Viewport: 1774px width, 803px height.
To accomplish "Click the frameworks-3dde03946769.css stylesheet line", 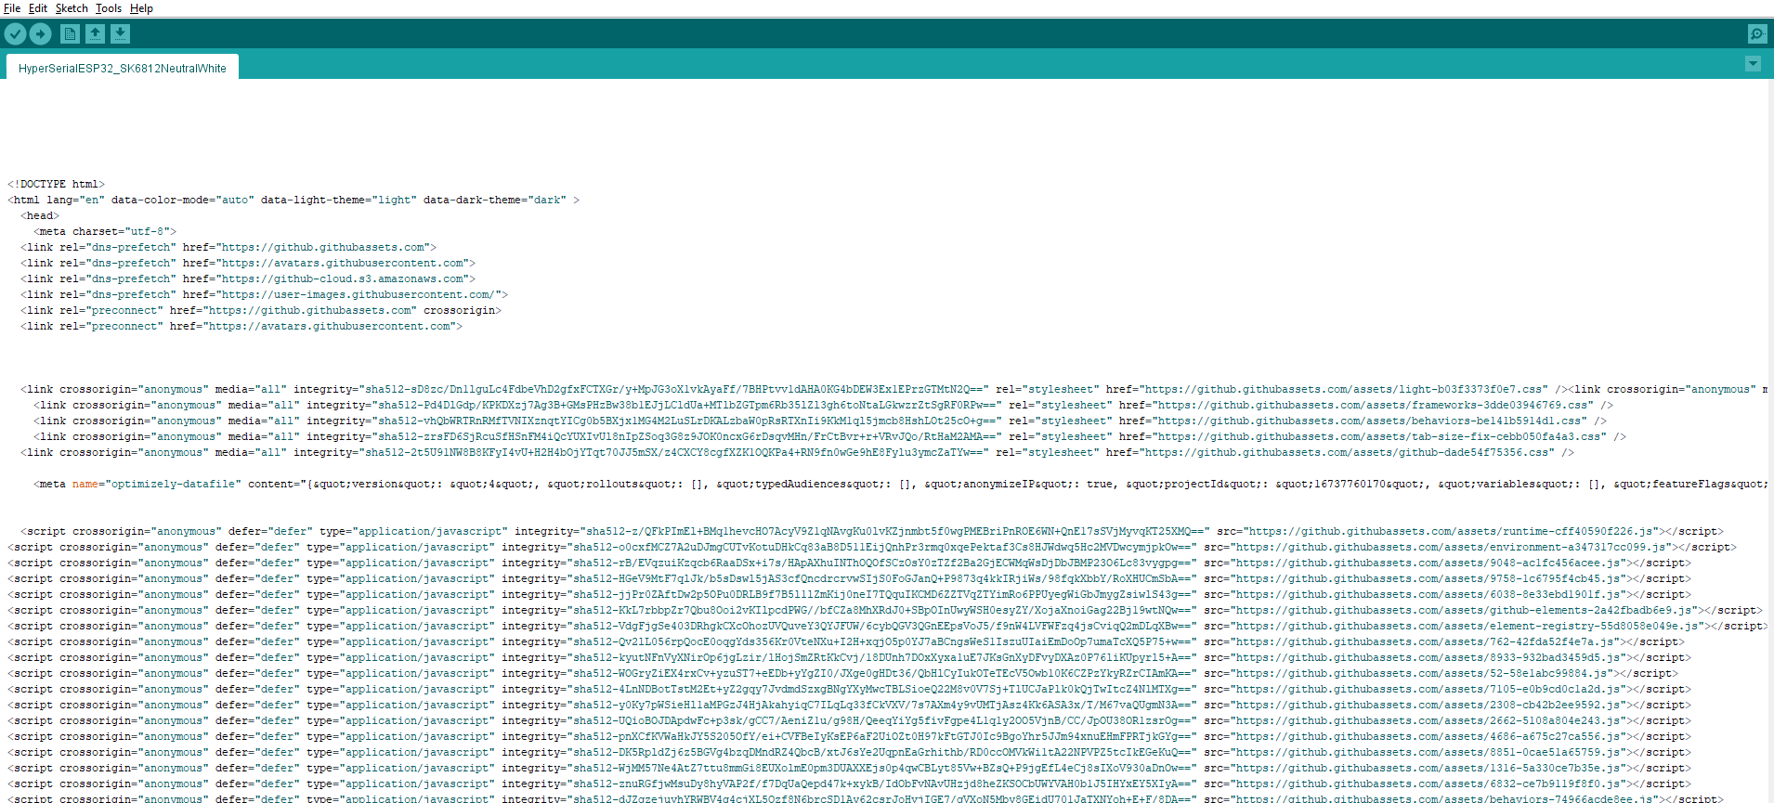I will coord(824,406).
